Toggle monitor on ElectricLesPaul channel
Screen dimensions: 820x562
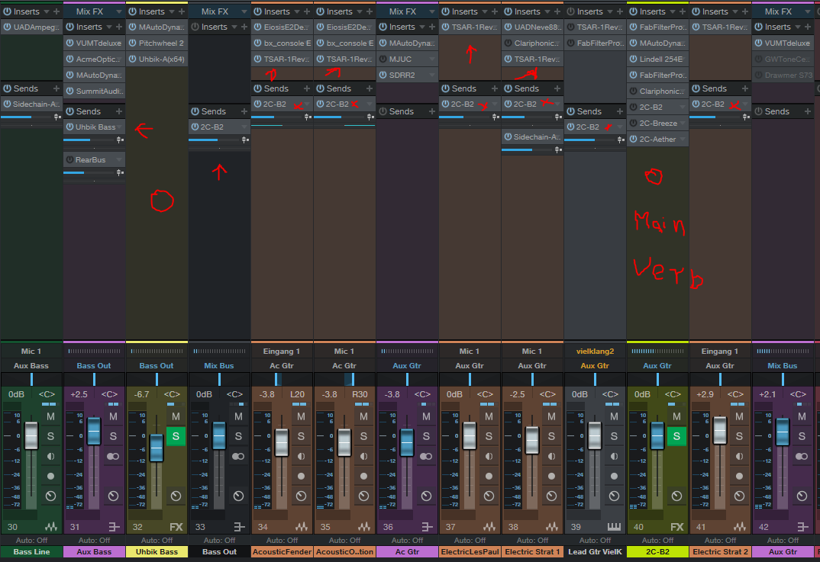point(489,456)
